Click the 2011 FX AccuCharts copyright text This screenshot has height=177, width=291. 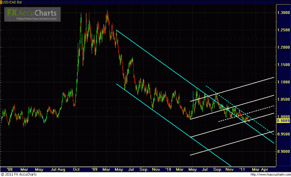[x=19, y=174]
